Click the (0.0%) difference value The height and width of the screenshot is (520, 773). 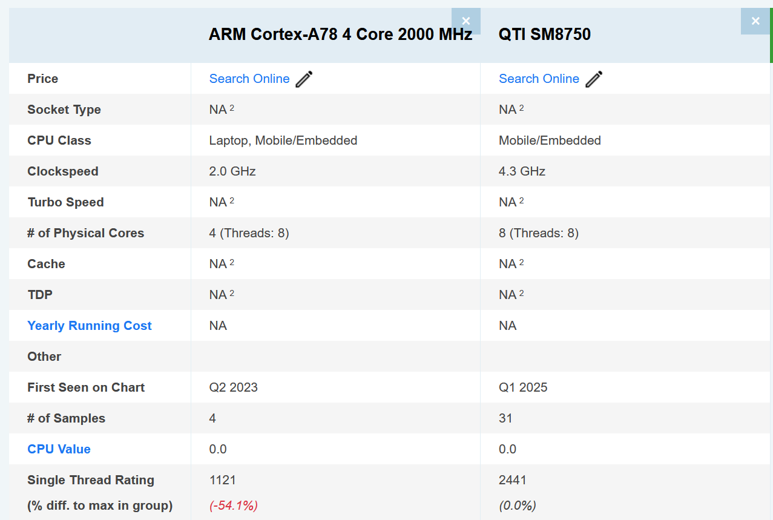pyautogui.click(x=518, y=505)
